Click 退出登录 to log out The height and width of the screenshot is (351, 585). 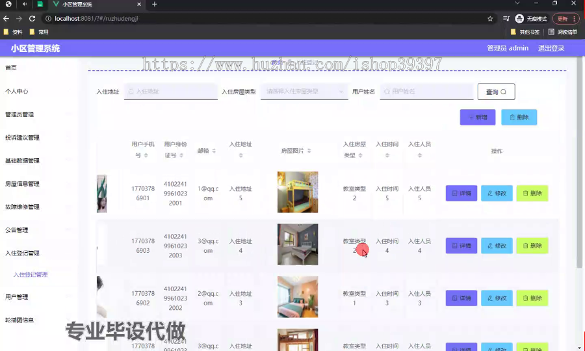[551, 48]
